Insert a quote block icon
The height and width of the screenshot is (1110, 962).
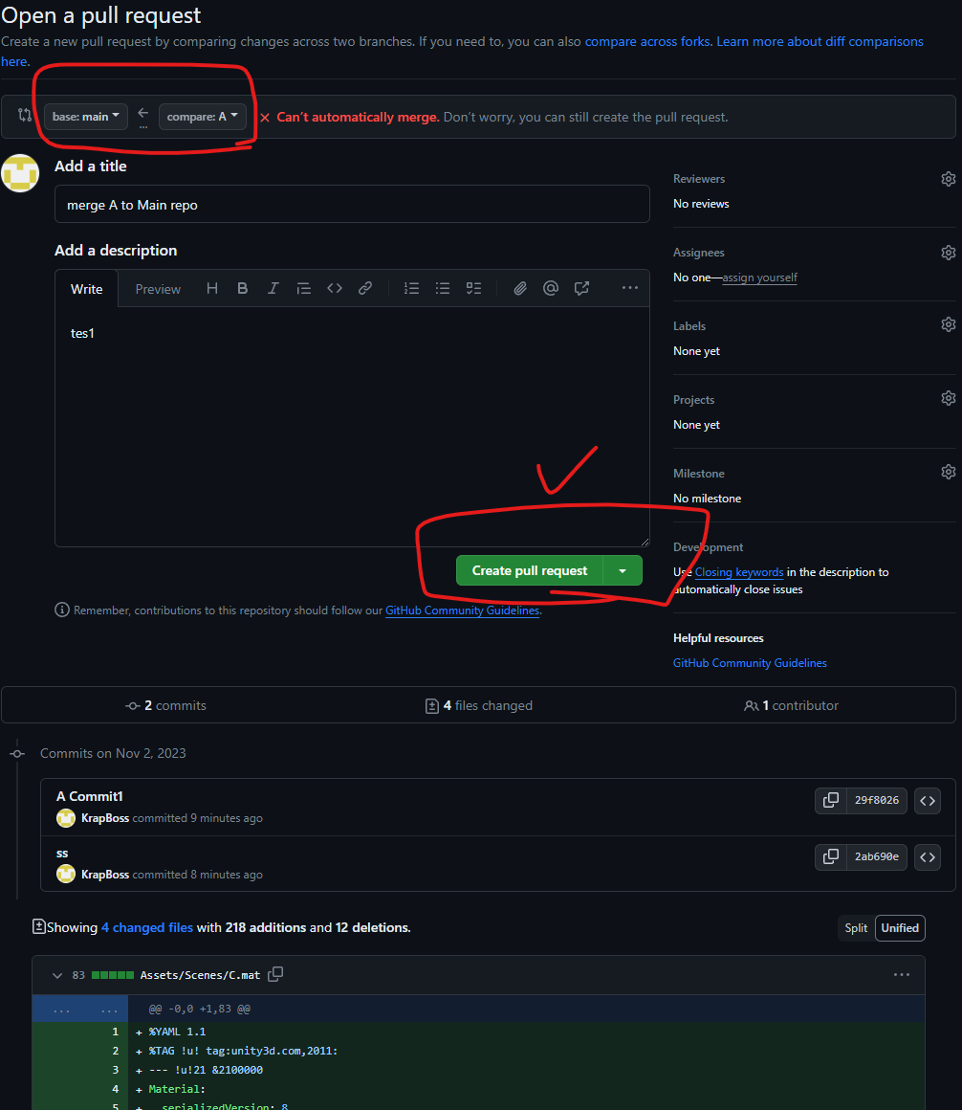(303, 288)
